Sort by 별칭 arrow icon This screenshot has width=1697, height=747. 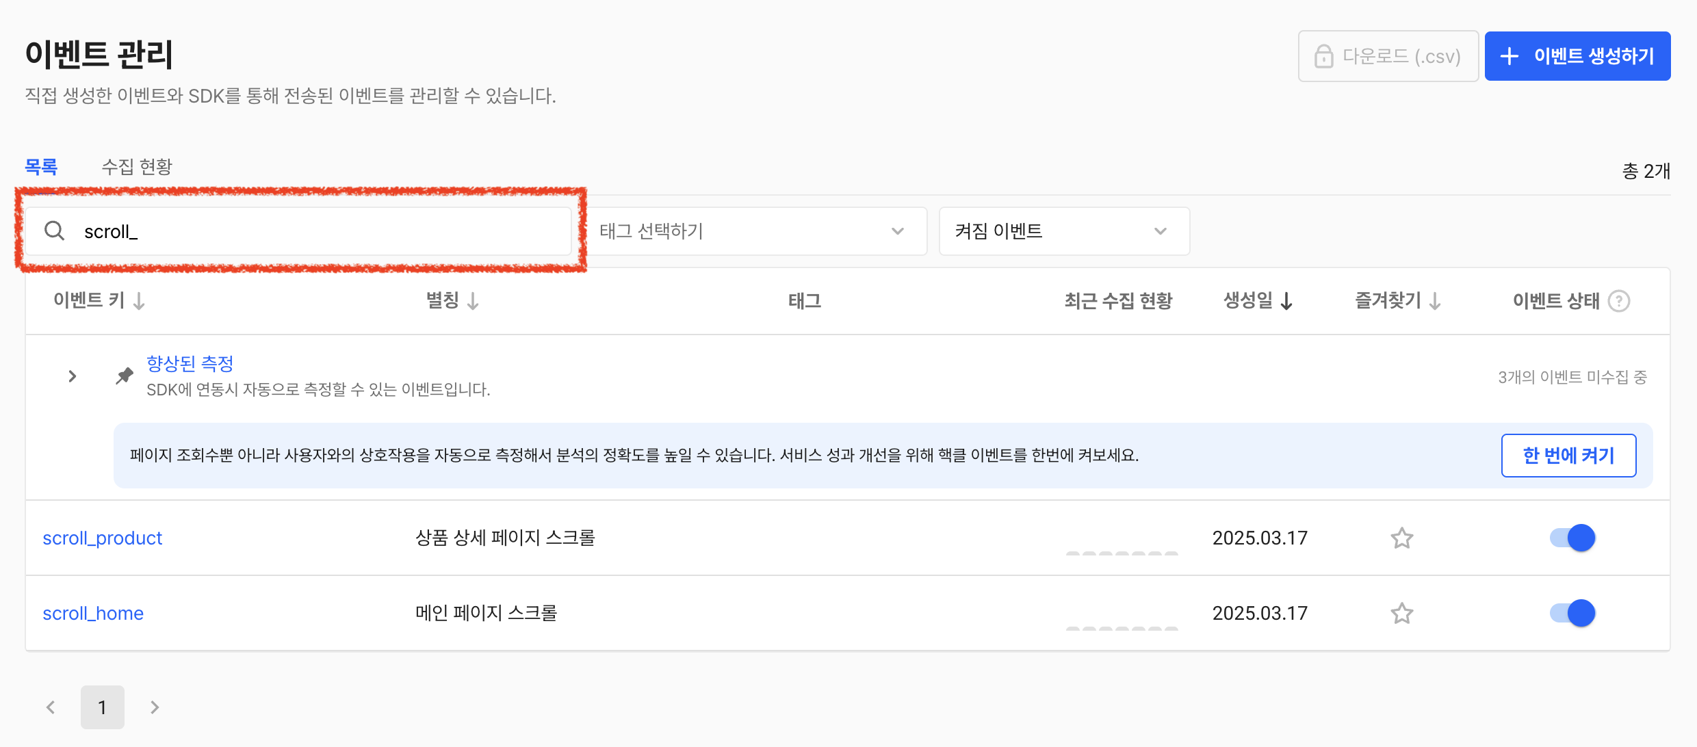(473, 301)
